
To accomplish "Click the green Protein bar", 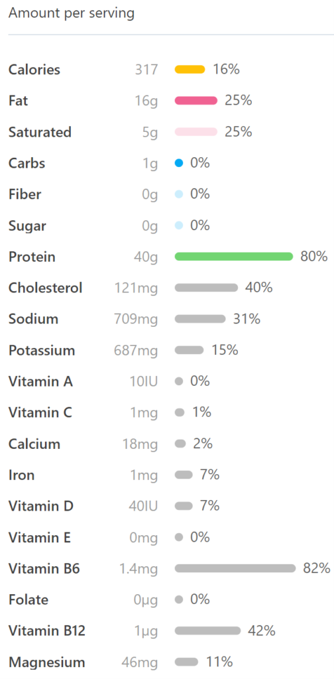I will pyautogui.click(x=234, y=257).
